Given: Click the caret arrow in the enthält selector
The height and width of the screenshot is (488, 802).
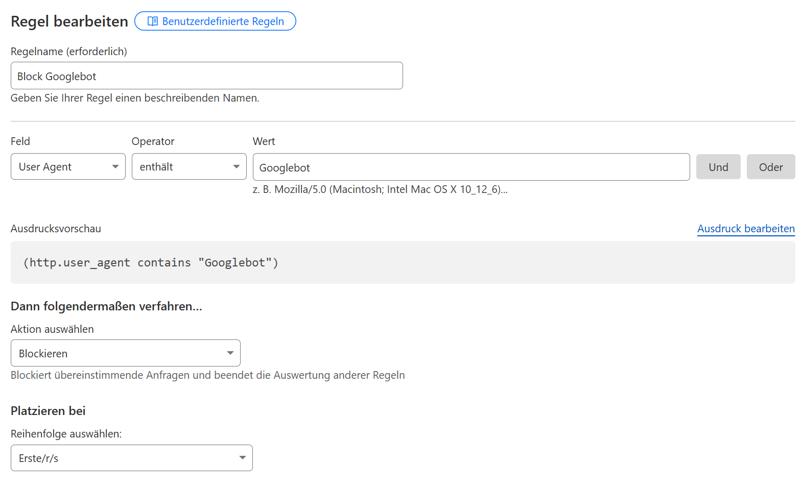Looking at the screenshot, I should coord(237,167).
